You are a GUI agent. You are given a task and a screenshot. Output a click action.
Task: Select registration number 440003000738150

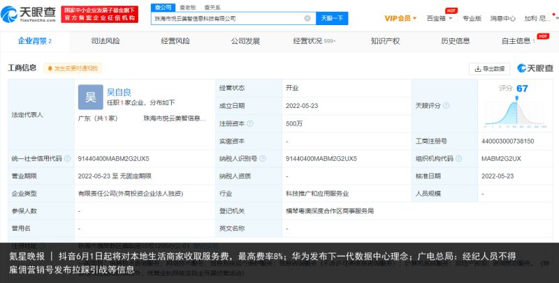point(508,141)
